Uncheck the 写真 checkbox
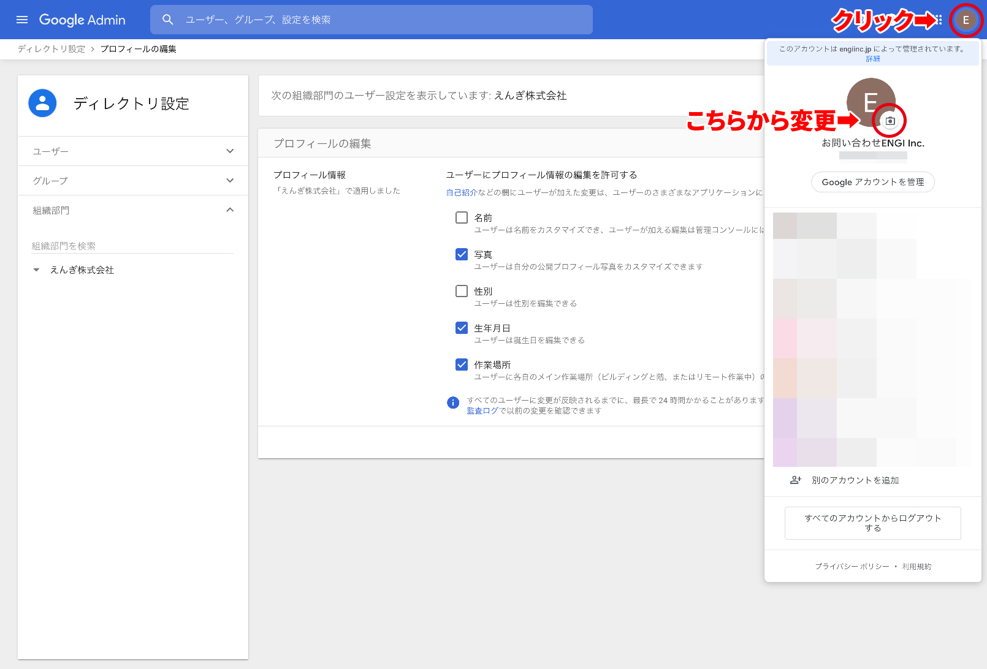Image resolution: width=987 pixels, height=669 pixels. (462, 254)
